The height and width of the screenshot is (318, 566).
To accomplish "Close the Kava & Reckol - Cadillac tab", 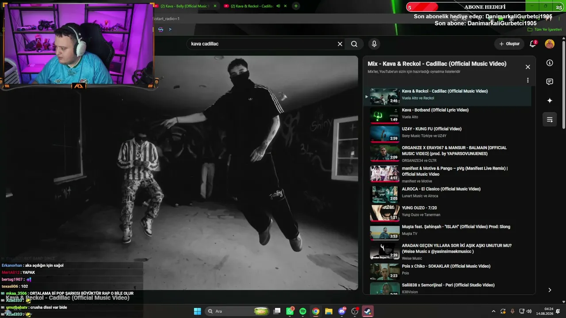I will click(x=285, y=6).
